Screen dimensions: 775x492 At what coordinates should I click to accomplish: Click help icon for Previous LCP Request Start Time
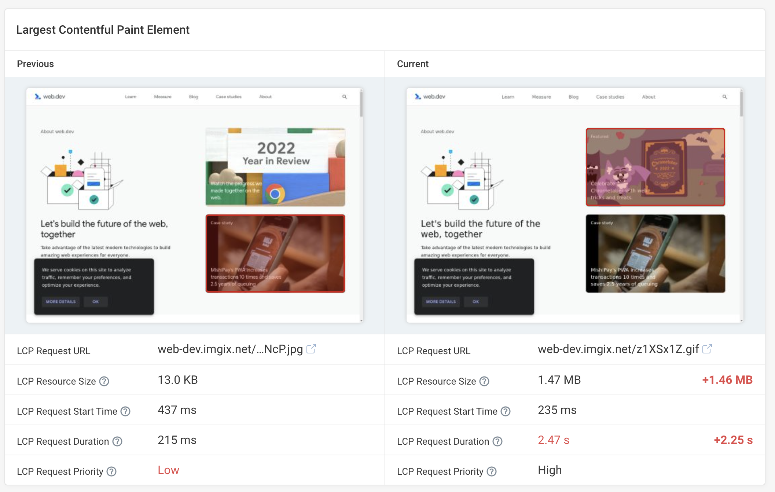click(x=125, y=411)
